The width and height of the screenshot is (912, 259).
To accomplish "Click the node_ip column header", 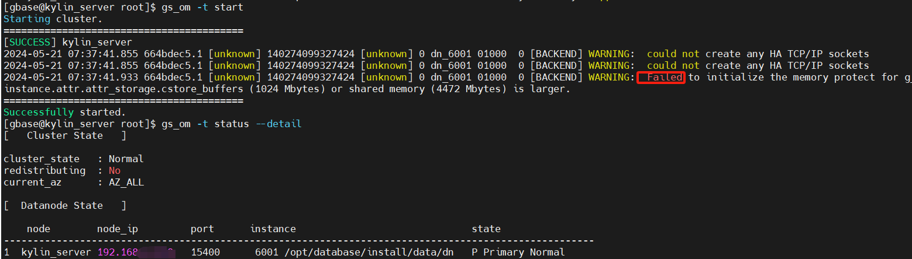I will tap(118, 229).
